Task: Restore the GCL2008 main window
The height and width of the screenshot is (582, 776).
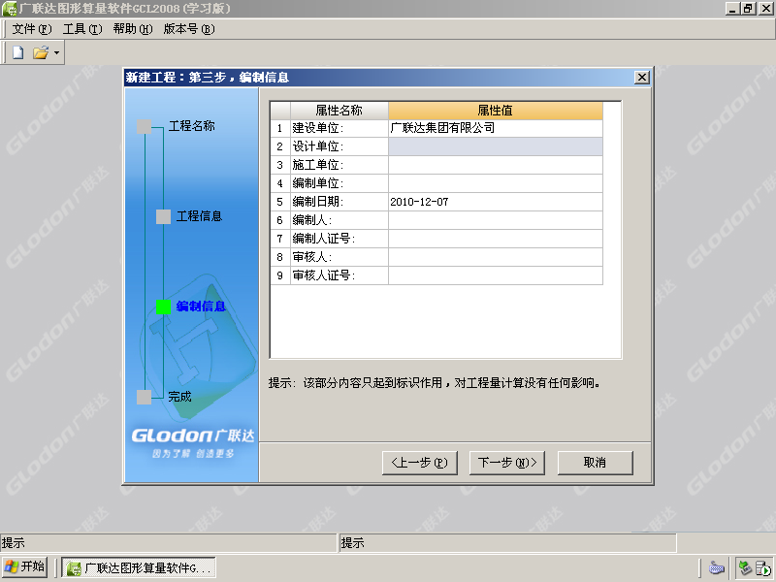Action: click(x=748, y=8)
